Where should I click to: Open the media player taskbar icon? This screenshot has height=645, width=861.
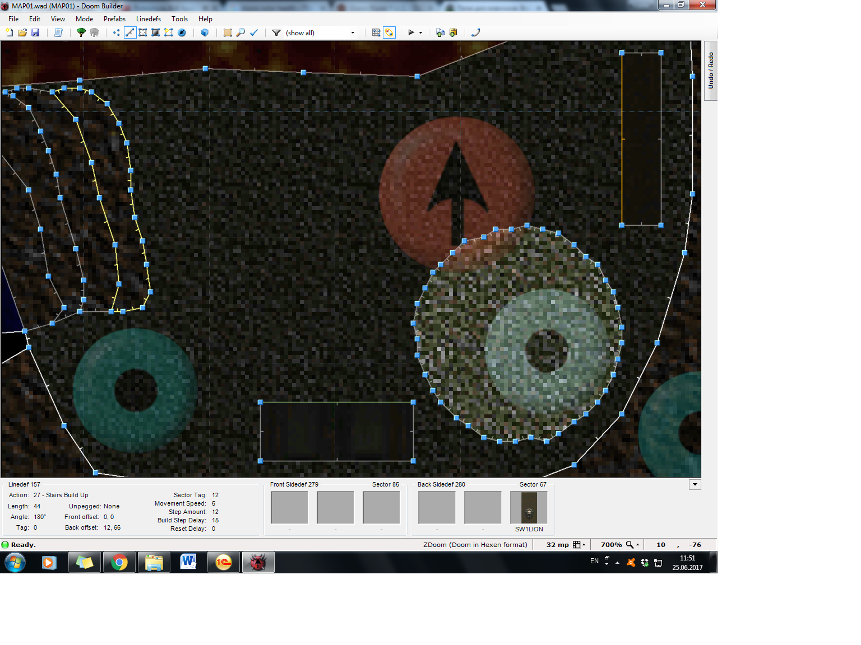pyautogui.click(x=49, y=562)
